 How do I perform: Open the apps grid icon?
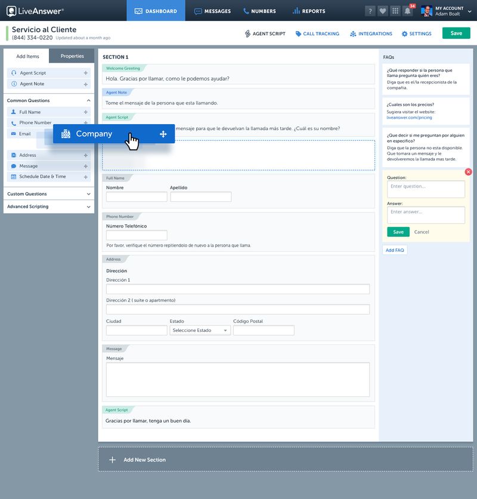(395, 11)
